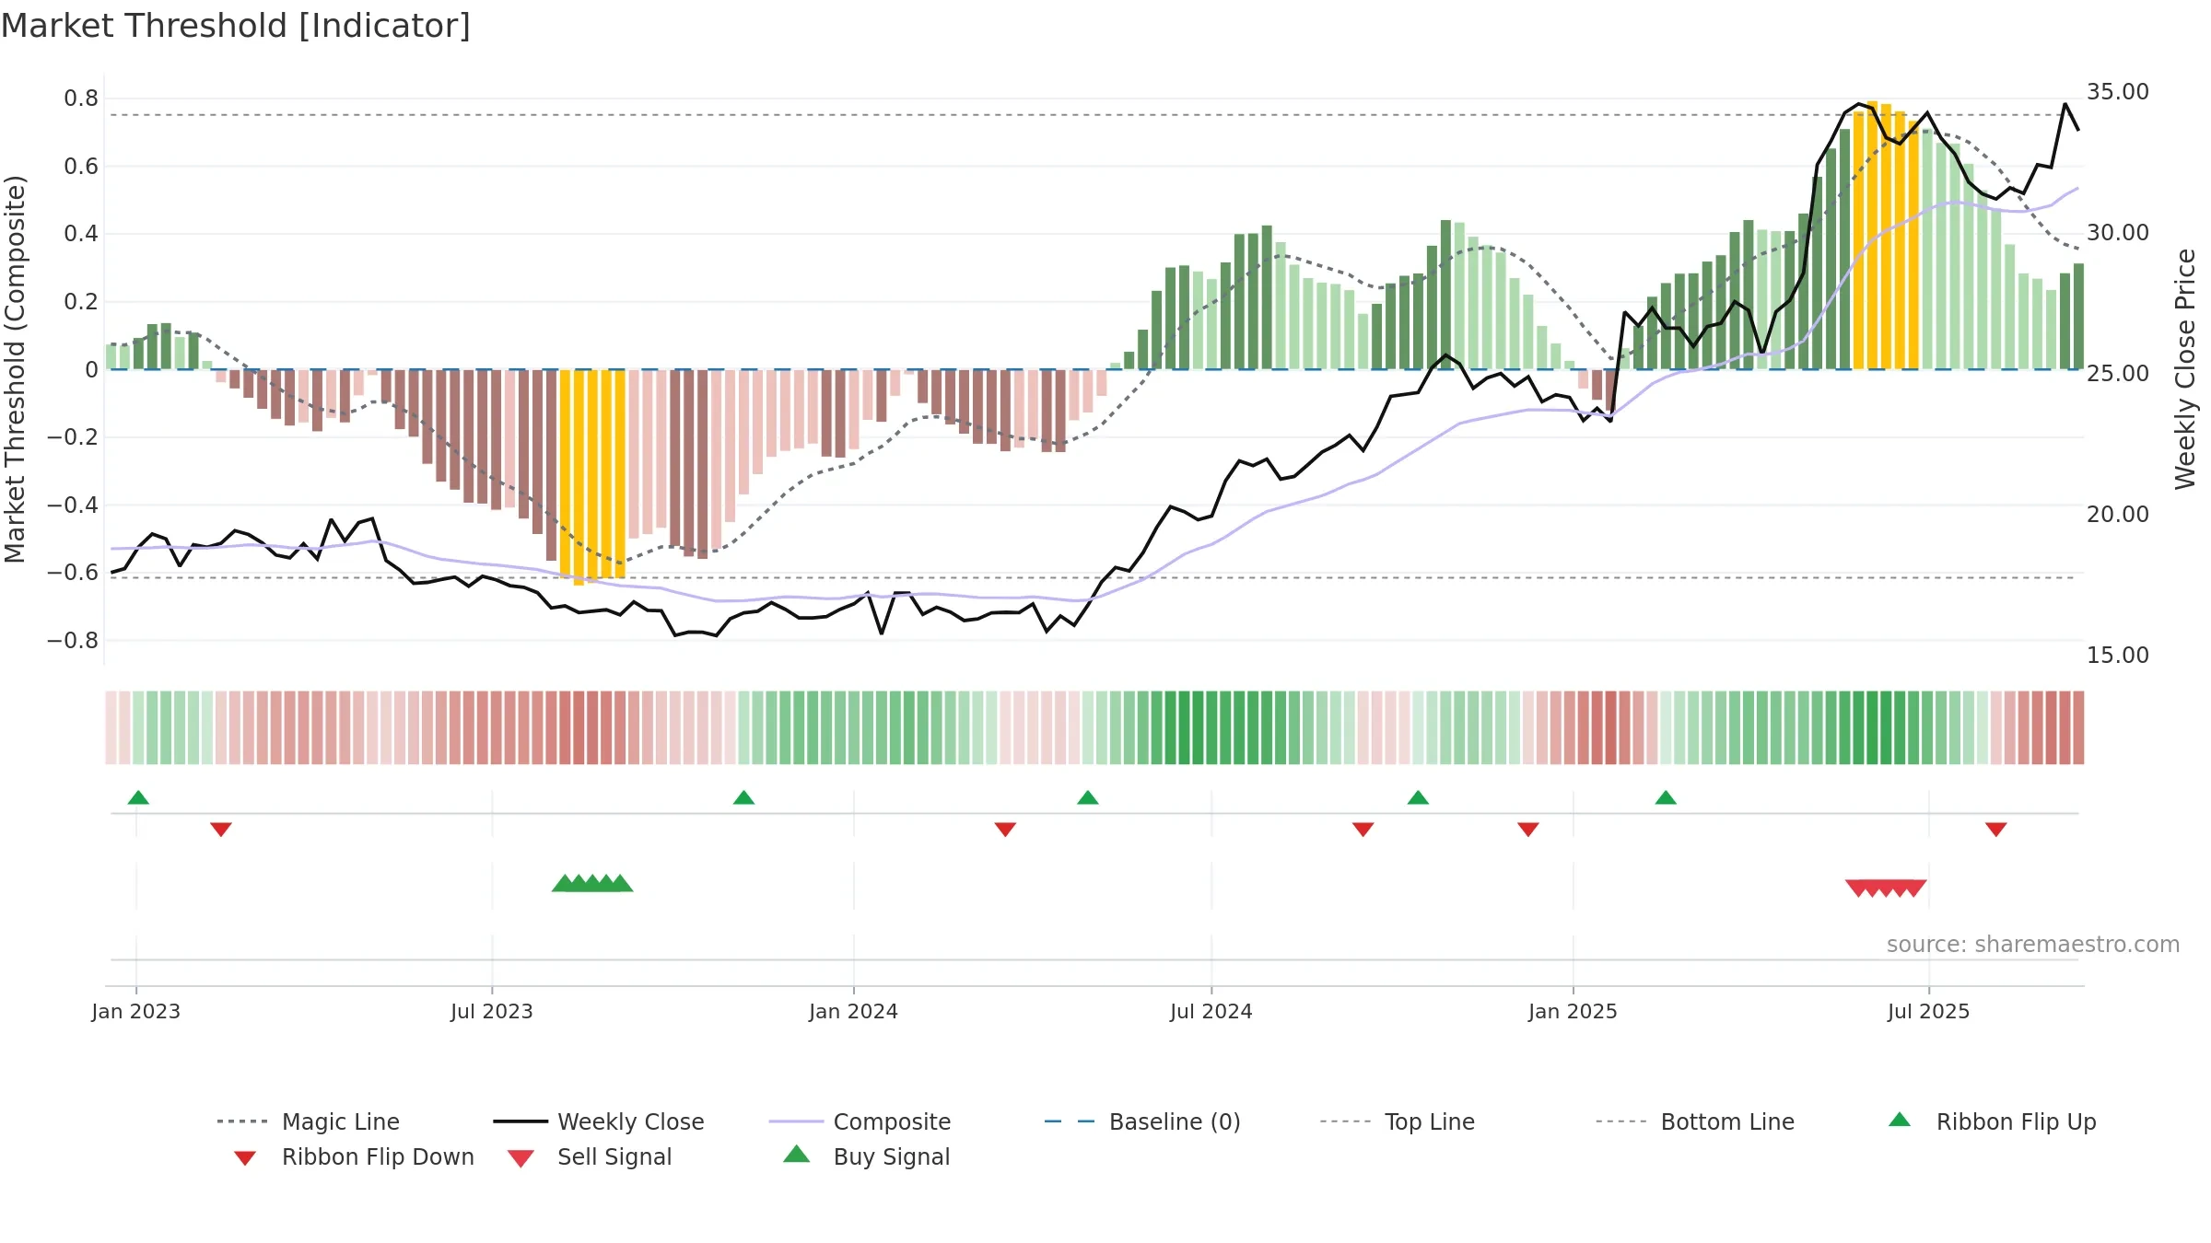Screen dimensions: 2211x1243
Task: Click the ribbon flip up marker in Nov 2023
Action: coord(744,797)
